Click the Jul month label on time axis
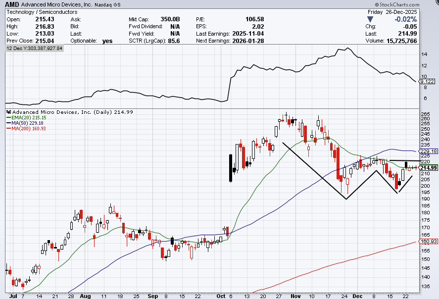The image size is (439, 299). point(13,296)
